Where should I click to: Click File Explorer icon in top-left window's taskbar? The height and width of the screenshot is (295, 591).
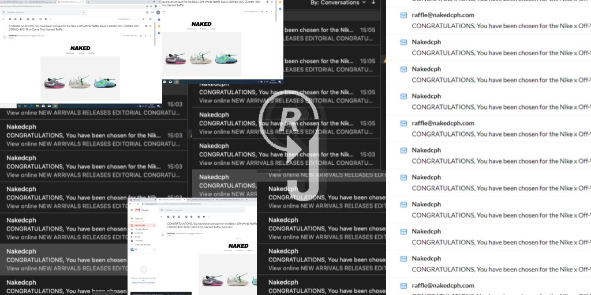tap(38, 106)
